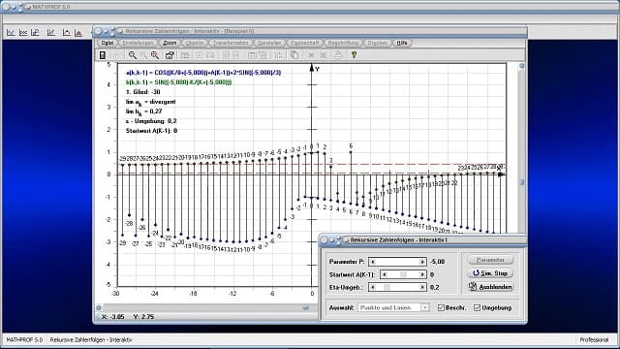Click the printer icon in graph toolbar

[338, 55]
